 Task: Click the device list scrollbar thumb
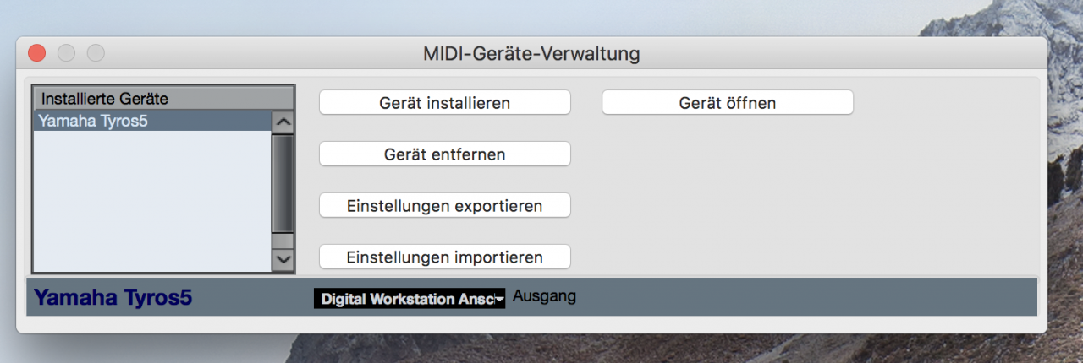(x=283, y=183)
